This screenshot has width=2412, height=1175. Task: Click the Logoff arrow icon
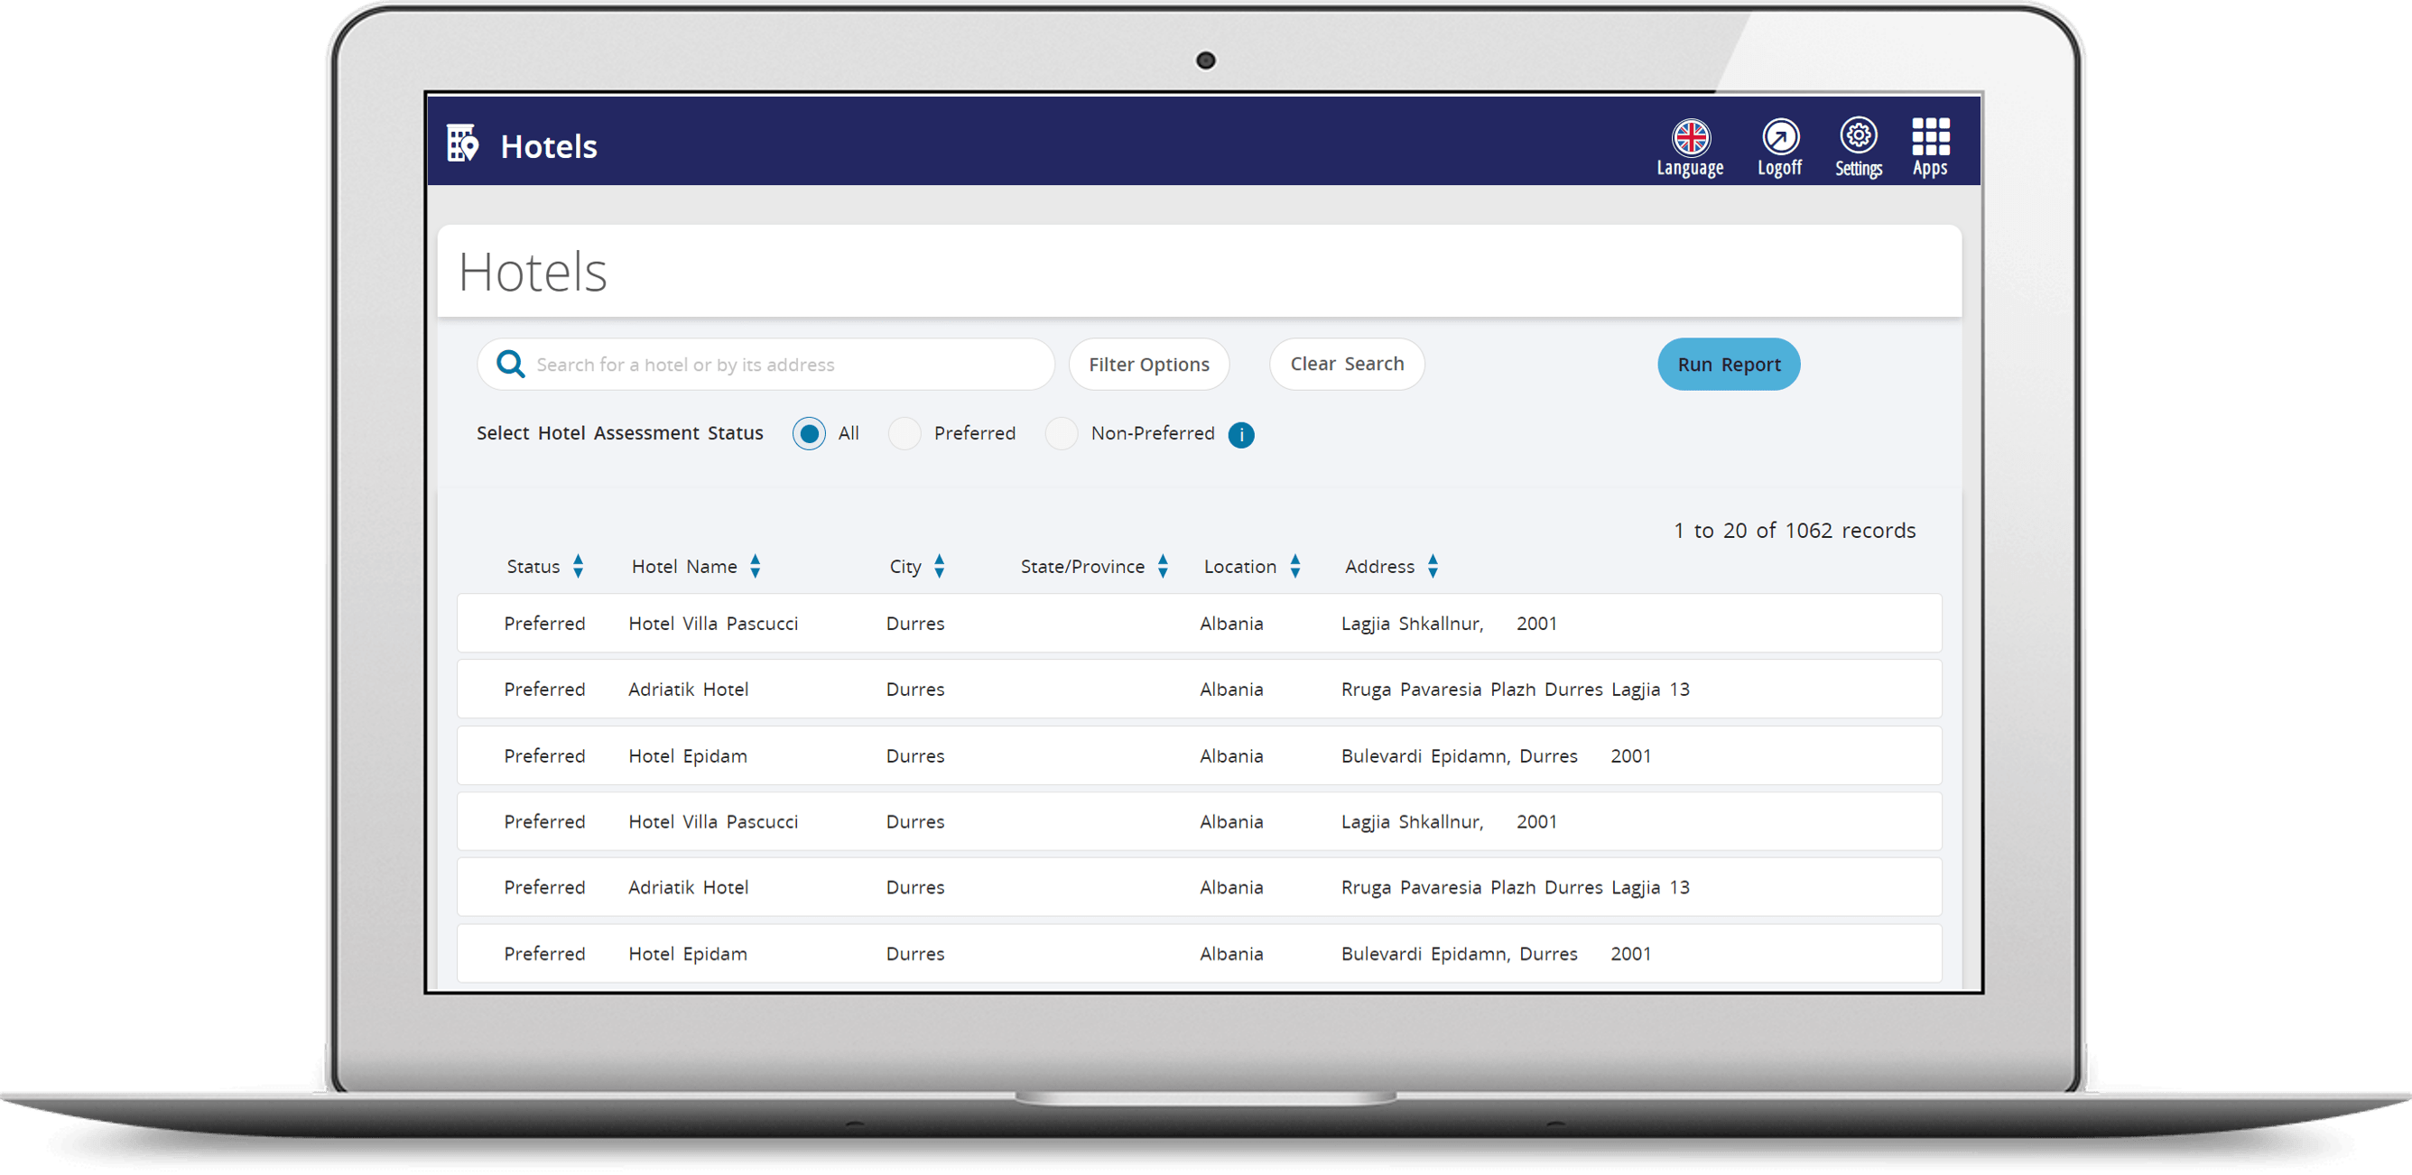(1780, 138)
